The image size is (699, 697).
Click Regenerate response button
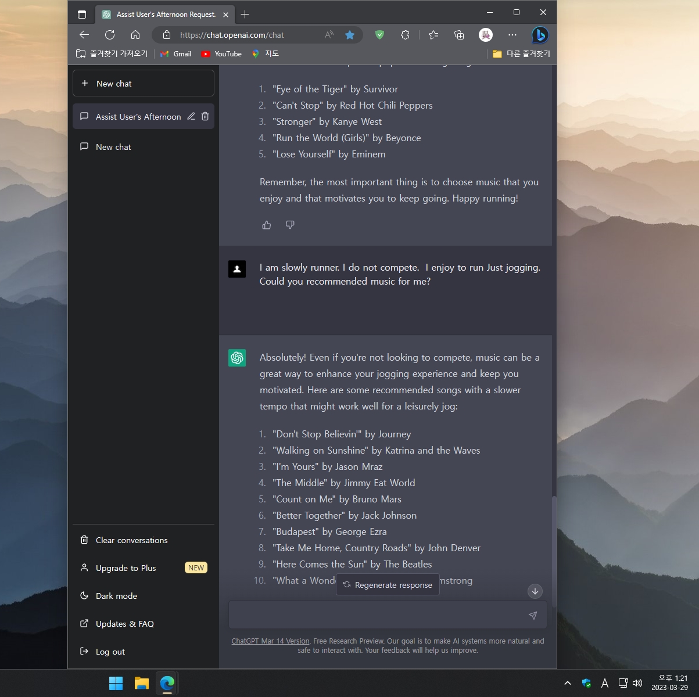pyautogui.click(x=388, y=585)
